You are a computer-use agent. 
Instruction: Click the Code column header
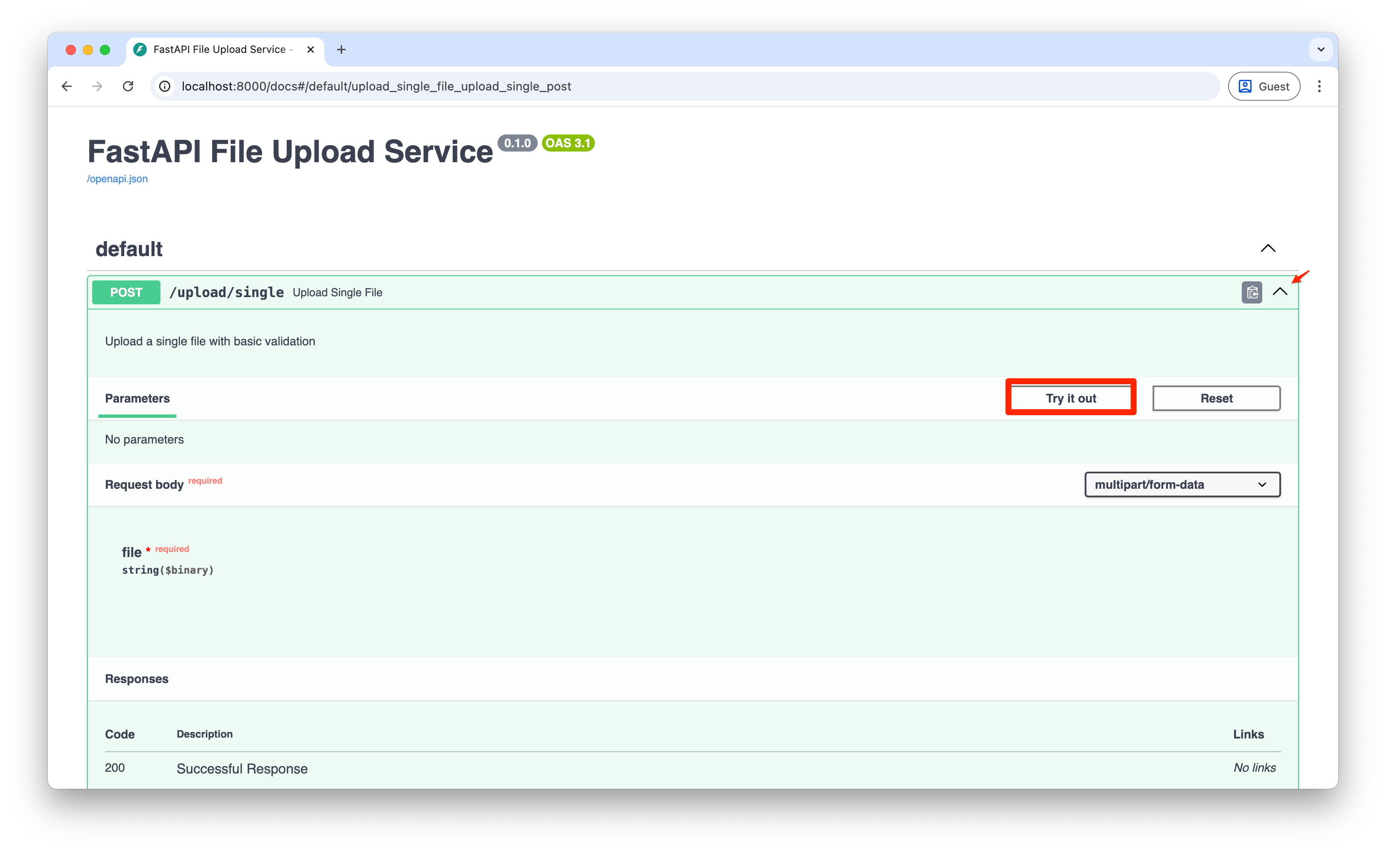pos(120,734)
